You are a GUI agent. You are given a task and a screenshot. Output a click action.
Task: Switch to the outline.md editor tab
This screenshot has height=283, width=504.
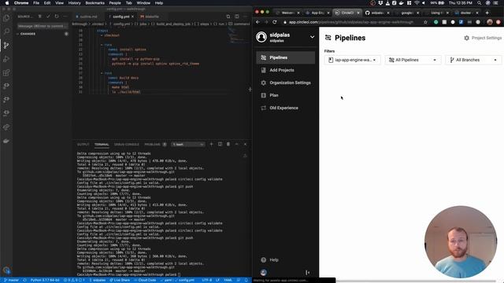pyautogui.click(x=88, y=17)
